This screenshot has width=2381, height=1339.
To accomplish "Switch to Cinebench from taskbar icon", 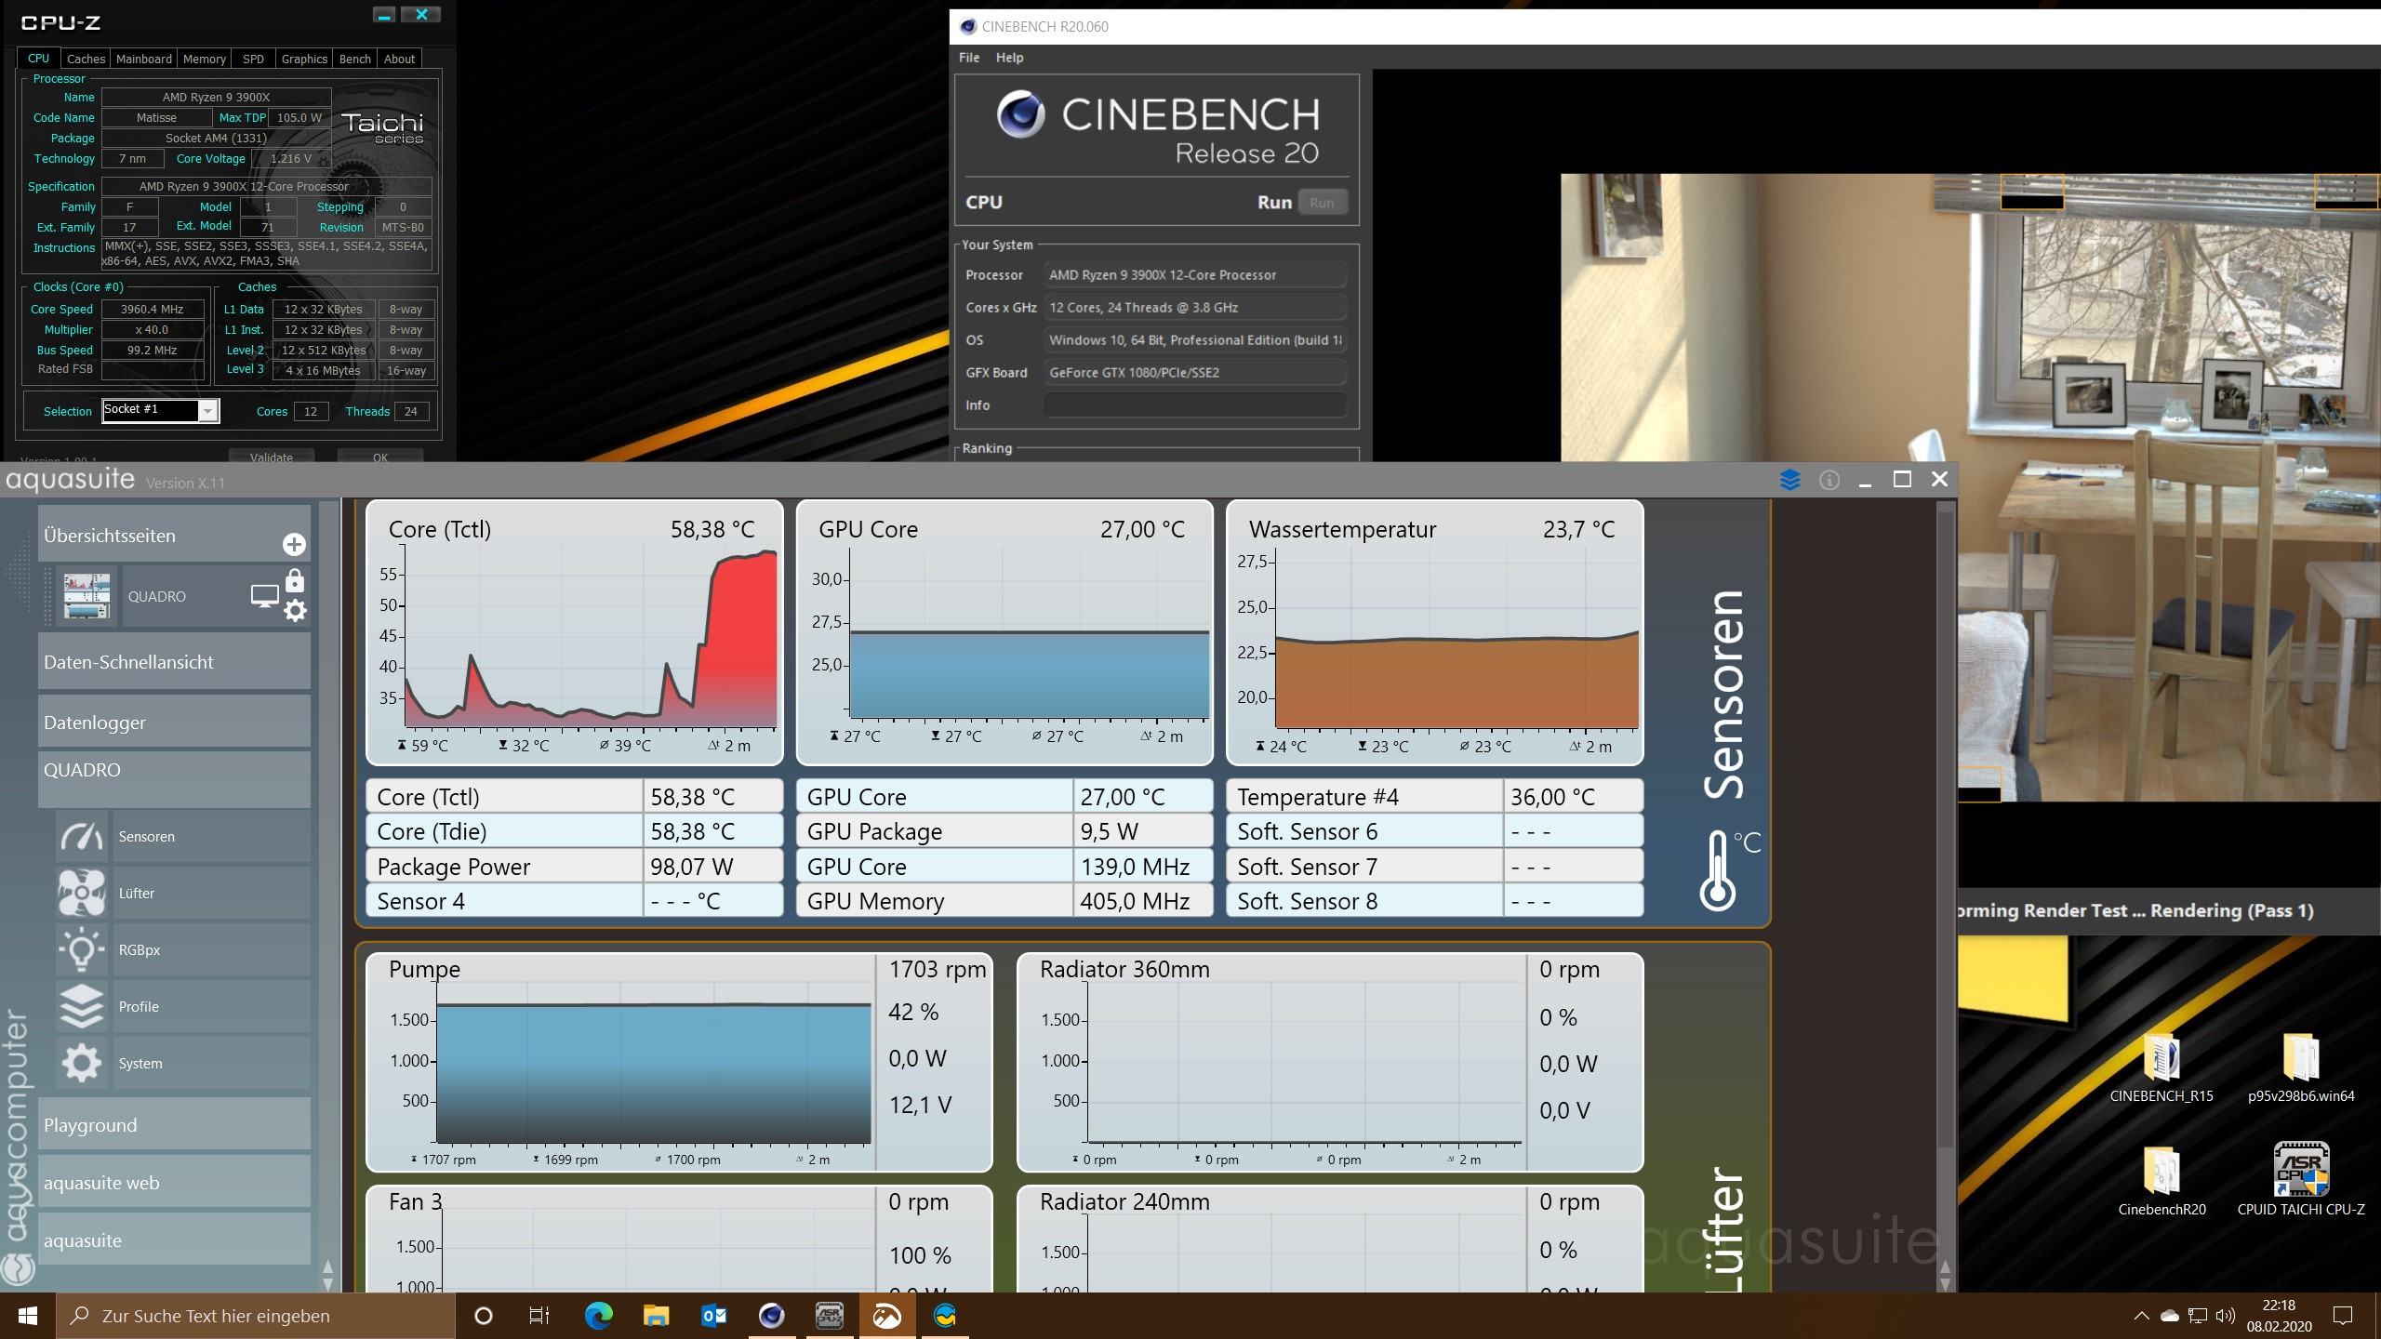I will pos(772,1316).
